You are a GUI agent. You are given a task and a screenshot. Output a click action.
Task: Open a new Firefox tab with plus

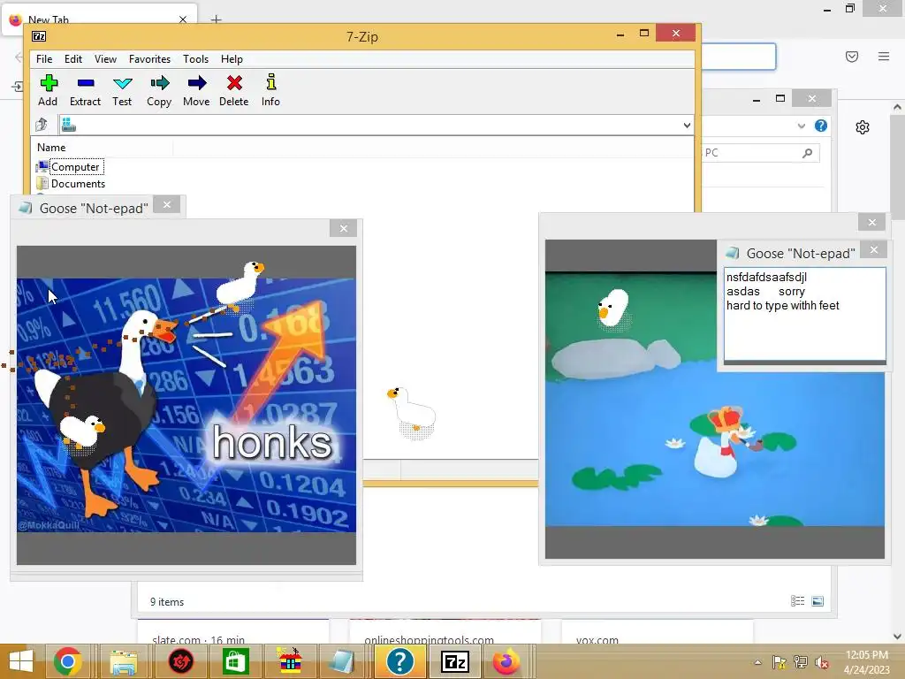point(216,19)
